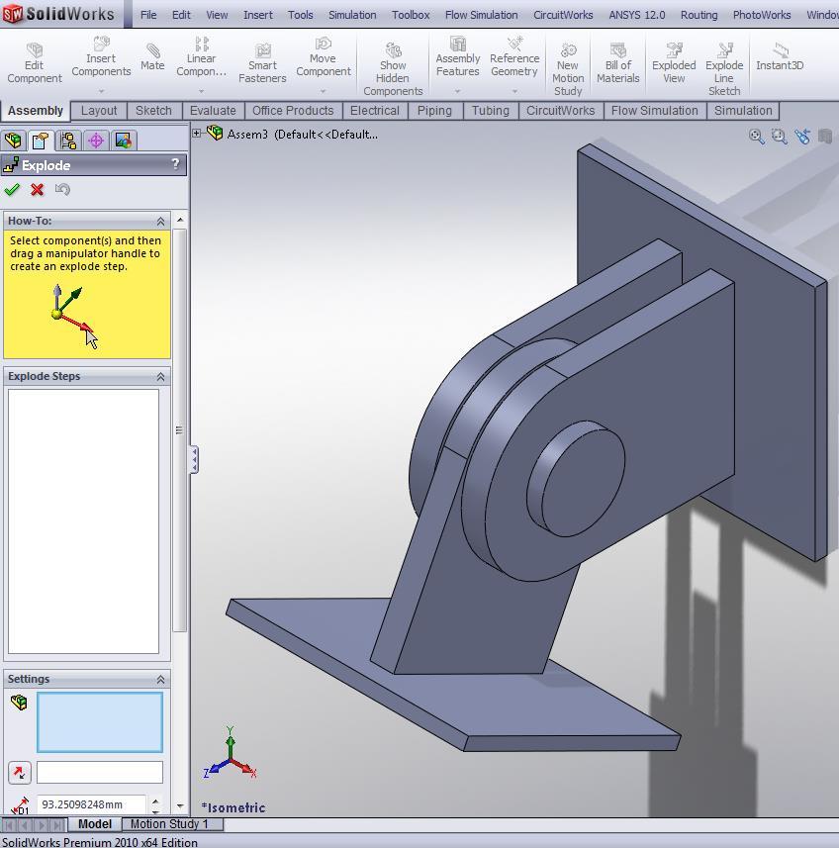Cancel explode with red X

click(38, 189)
